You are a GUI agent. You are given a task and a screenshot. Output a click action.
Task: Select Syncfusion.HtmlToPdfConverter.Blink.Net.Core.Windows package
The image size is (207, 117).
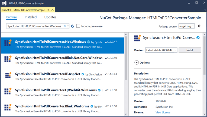[x=59, y=58]
